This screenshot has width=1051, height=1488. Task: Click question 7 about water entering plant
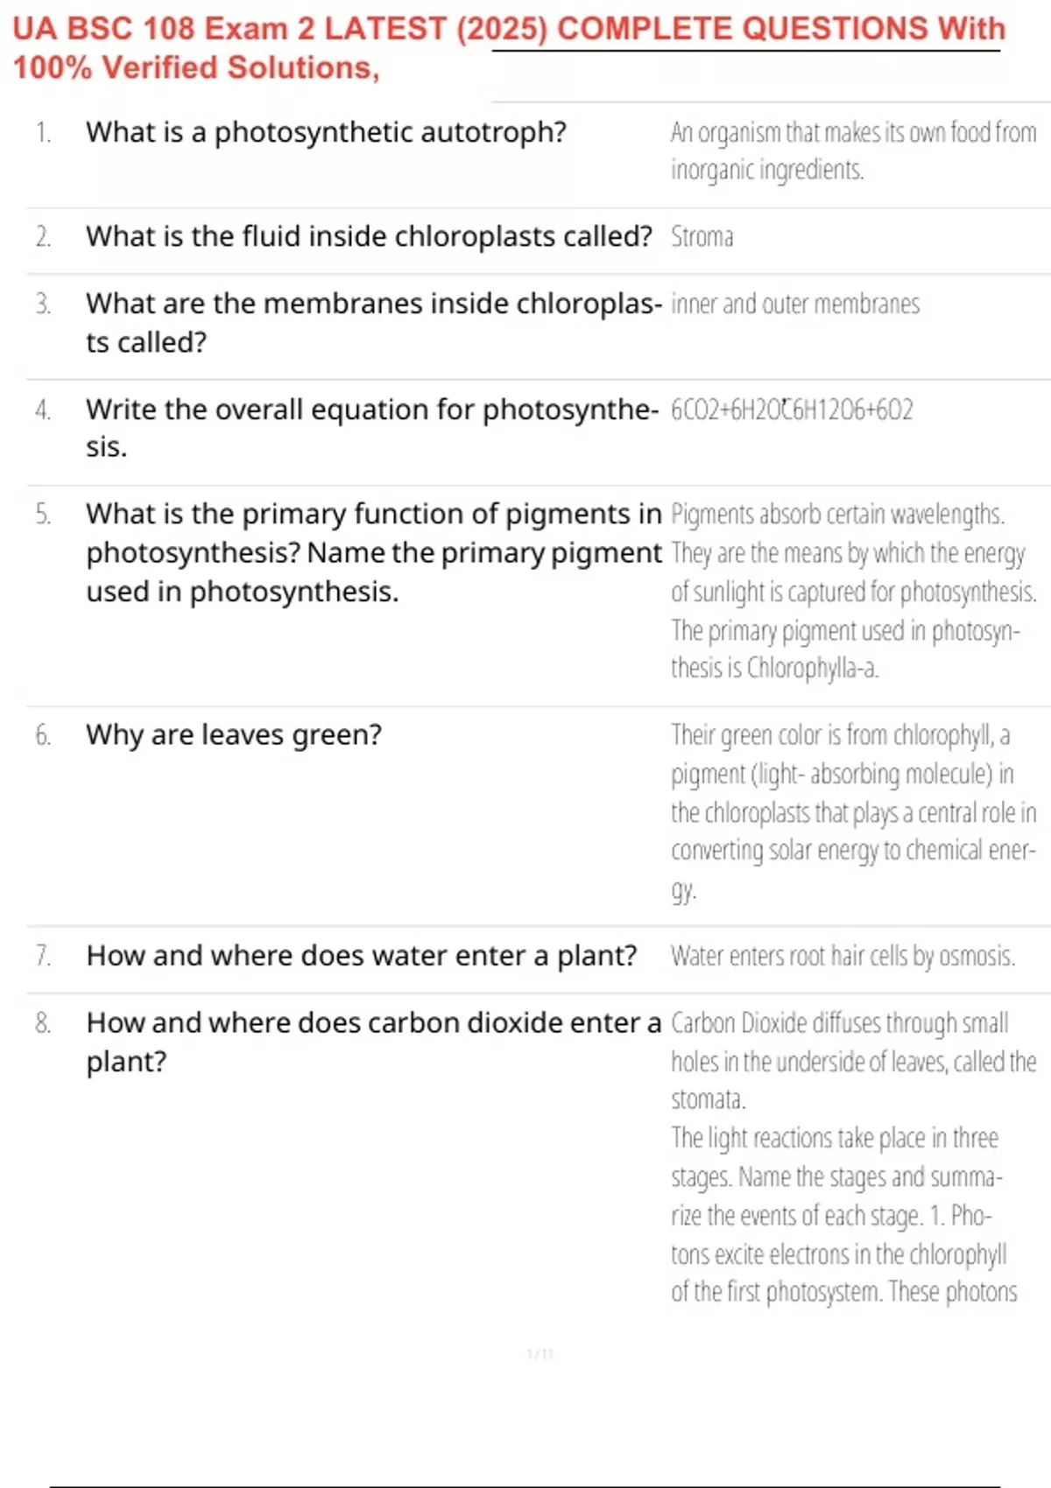pyautogui.click(x=361, y=955)
